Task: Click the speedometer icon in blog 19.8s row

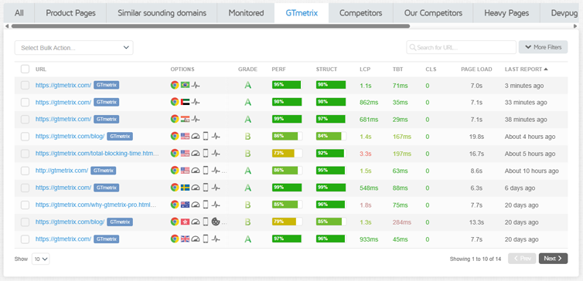Action: (196, 136)
